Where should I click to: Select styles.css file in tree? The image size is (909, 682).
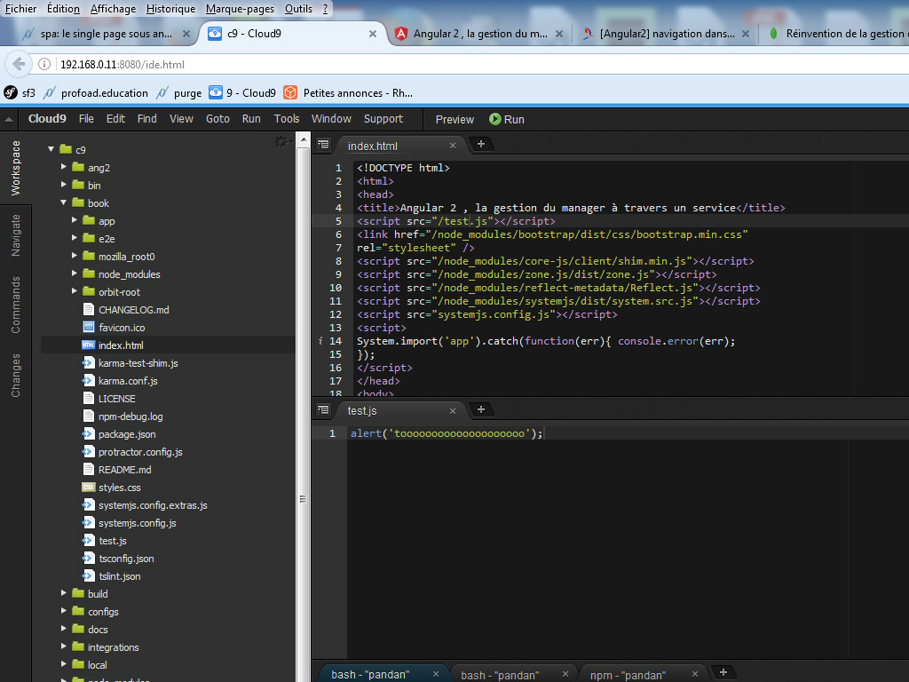pyautogui.click(x=120, y=488)
